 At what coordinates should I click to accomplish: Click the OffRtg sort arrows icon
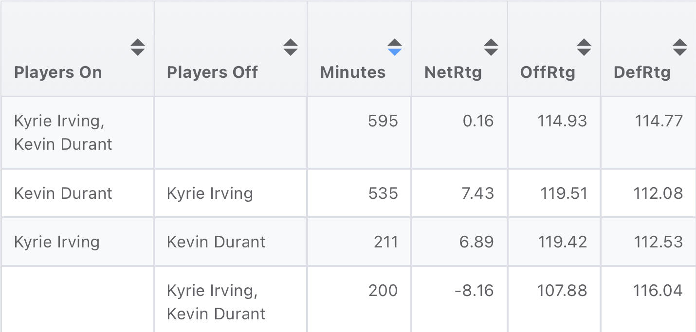(x=584, y=47)
